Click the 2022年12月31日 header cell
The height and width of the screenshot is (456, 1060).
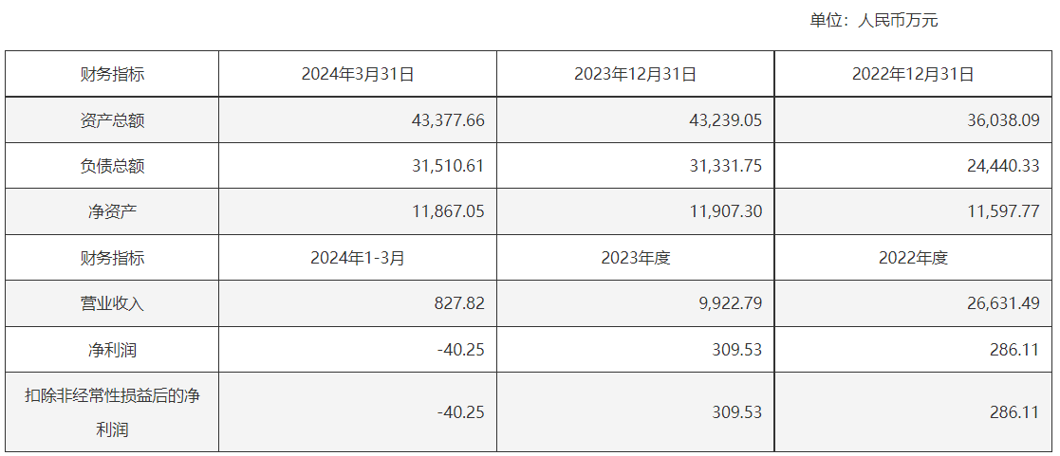(x=913, y=74)
